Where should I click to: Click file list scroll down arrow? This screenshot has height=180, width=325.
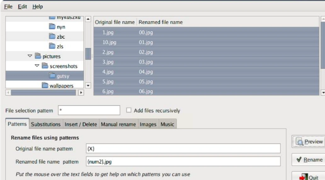(x=323, y=93)
